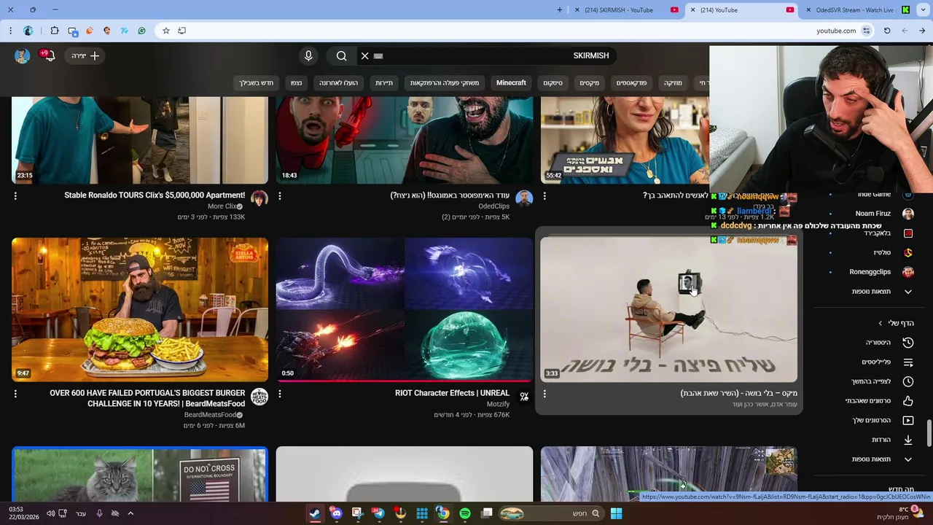Bookmark this page with star icon
Image resolution: width=933 pixels, height=525 pixels.
pyautogui.click(x=166, y=31)
